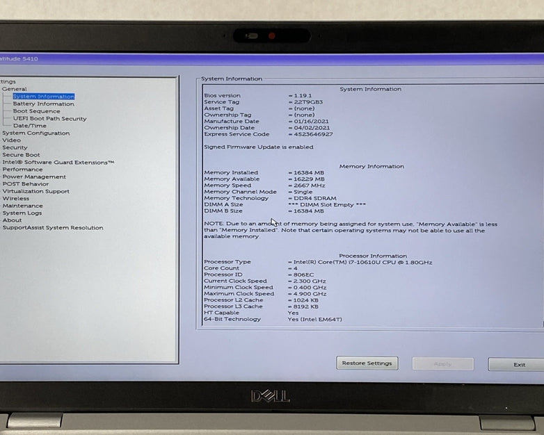Click the Restore Settings button
544x435 pixels.
pos(367,363)
